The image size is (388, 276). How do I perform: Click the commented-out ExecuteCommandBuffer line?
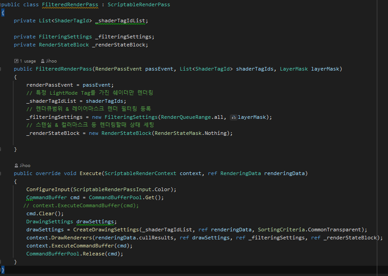pyautogui.click(x=81, y=205)
